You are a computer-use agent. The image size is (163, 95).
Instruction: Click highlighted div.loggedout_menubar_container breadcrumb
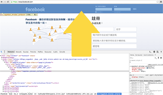(109, 94)
